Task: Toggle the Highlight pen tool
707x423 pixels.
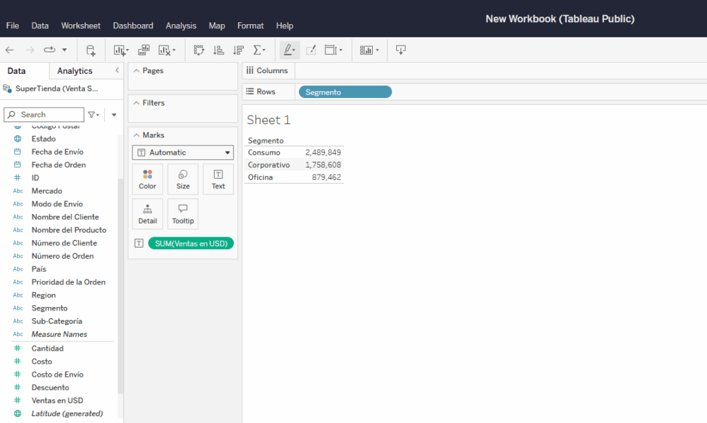Action: tap(289, 50)
